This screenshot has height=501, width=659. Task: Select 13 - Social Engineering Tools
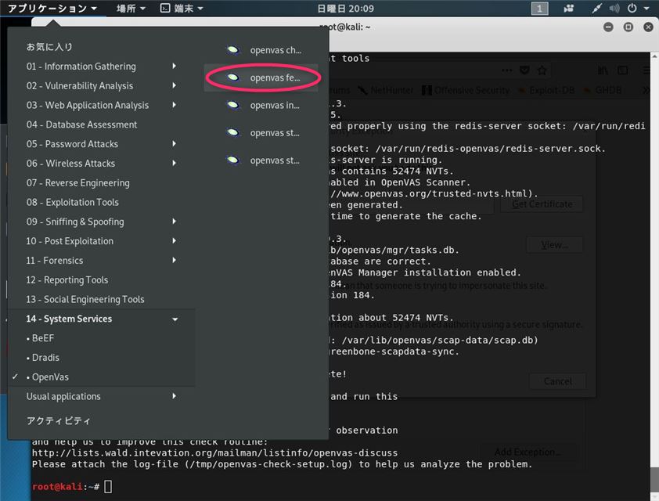tap(85, 299)
